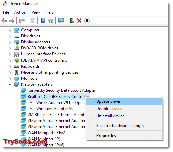Click the IDE ATA/ATAPI controllers icon

click(x=17, y=60)
